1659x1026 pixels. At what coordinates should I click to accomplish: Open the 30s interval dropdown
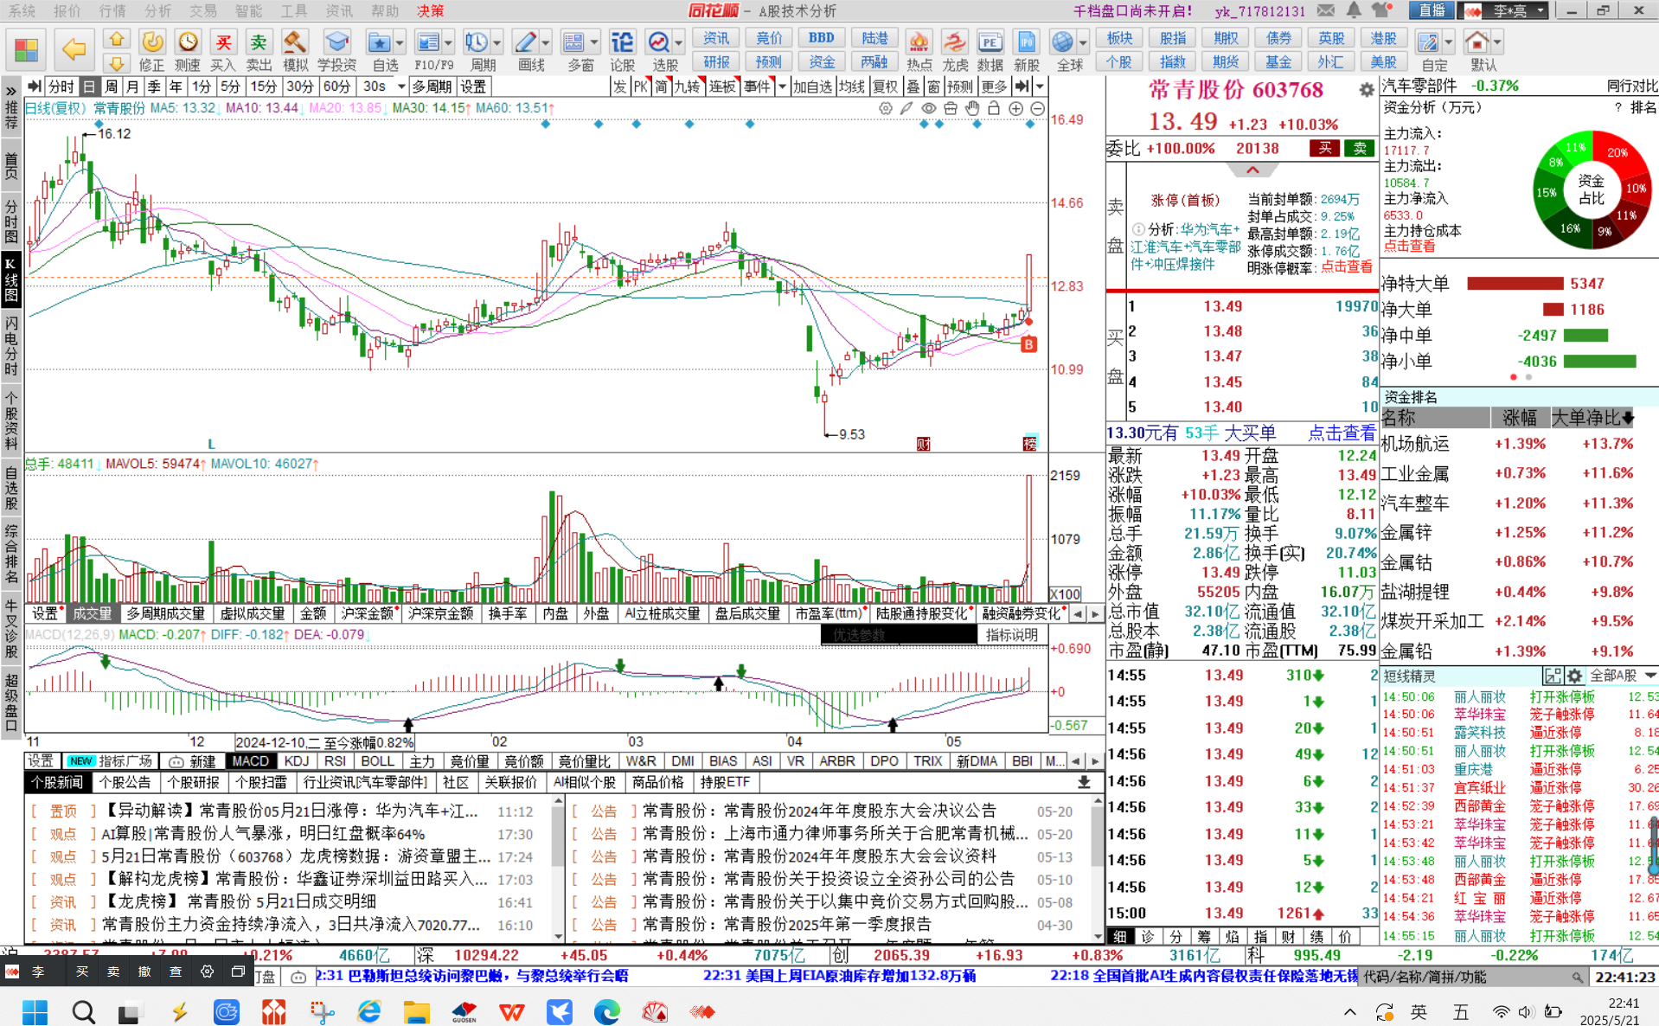(400, 87)
